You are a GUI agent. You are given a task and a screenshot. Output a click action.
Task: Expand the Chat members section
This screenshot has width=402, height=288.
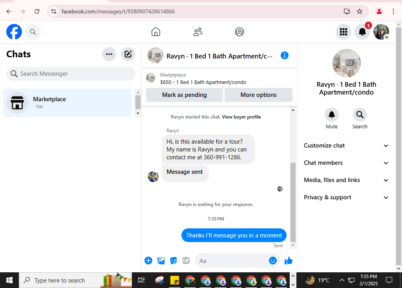346,163
